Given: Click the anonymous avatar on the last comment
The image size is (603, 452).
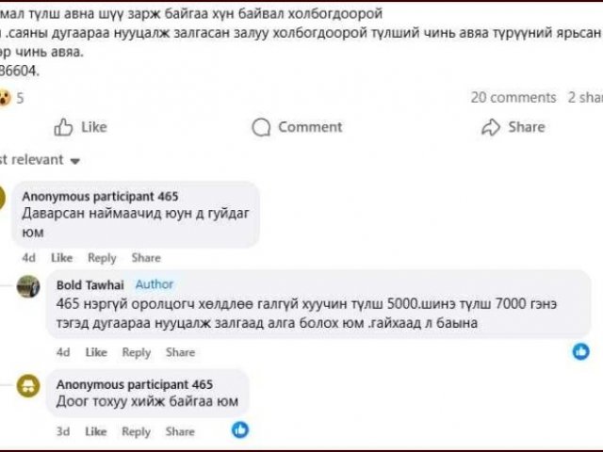Looking at the screenshot, I should tap(28, 385).
